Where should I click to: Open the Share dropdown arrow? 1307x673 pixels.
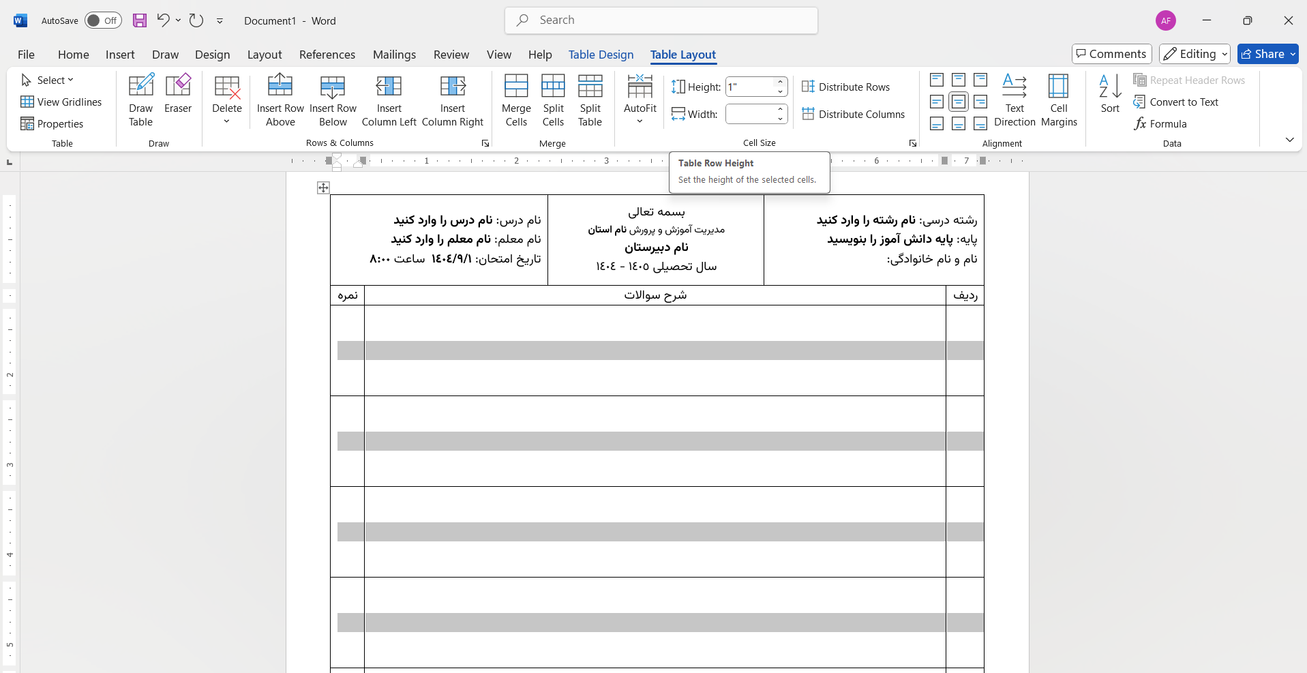(1293, 54)
